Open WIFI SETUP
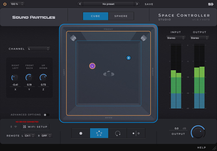Viewport: 217px width, 151px height. (x=35, y=127)
